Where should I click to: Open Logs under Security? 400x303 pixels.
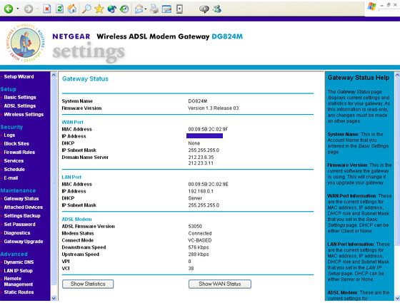(x=9, y=135)
